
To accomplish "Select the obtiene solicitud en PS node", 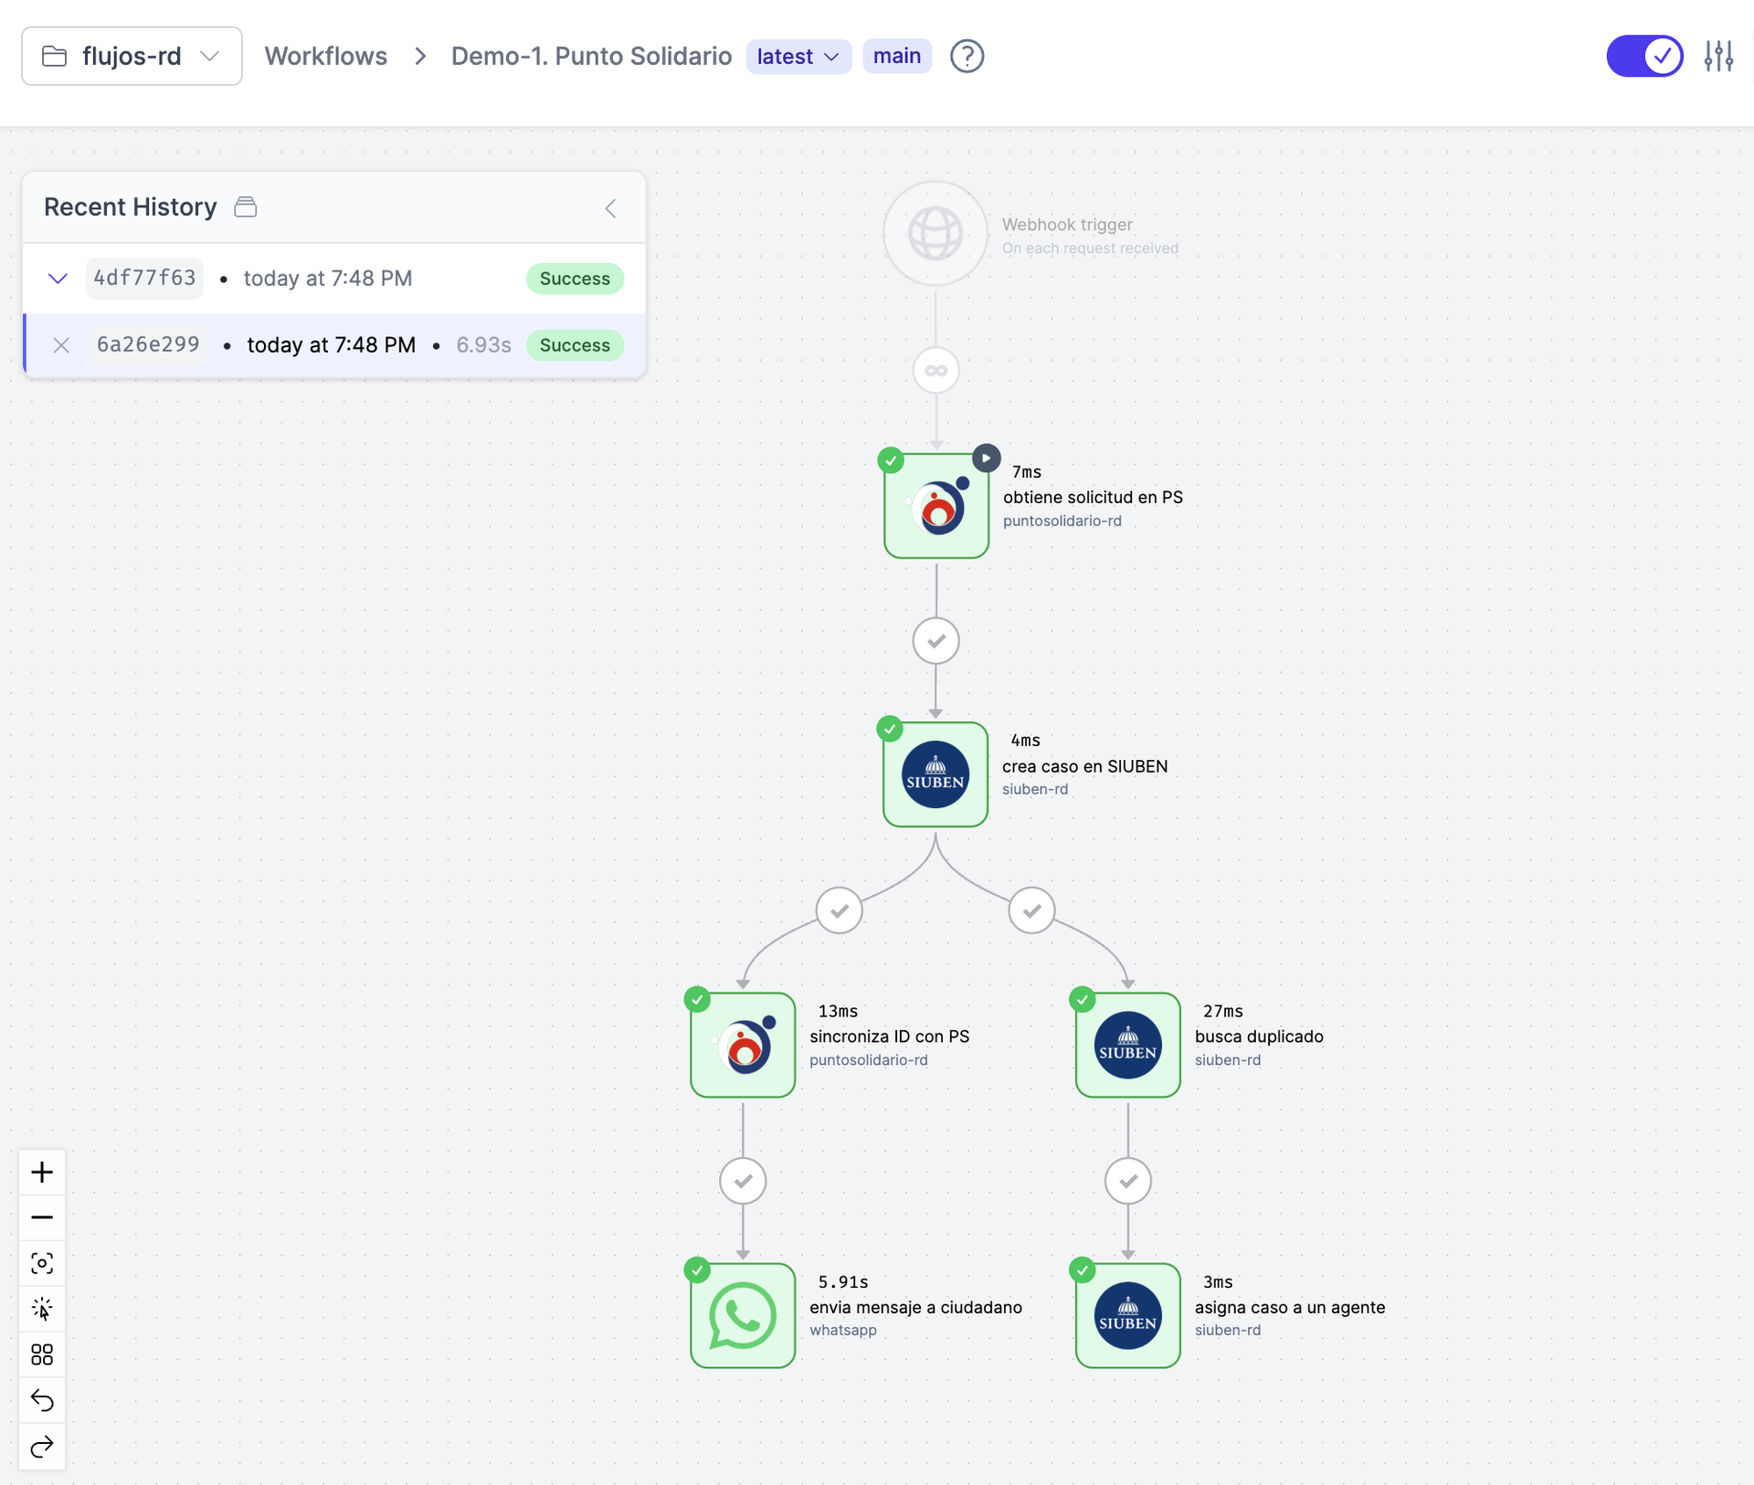I will [x=935, y=505].
